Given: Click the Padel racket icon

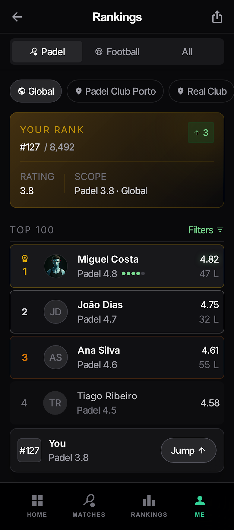Looking at the screenshot, I should [x=34, y=52].
